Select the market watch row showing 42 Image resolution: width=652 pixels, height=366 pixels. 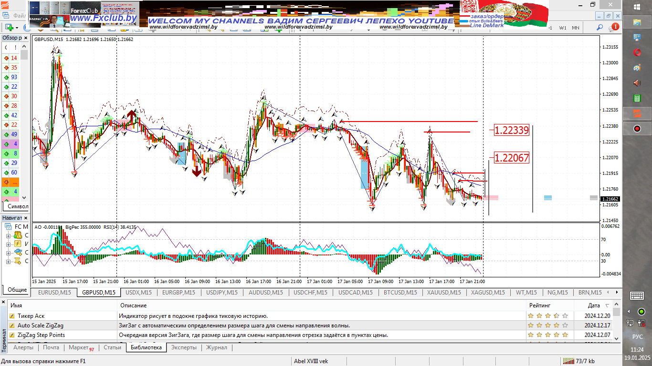pyautogui.click(x=11, y=115)
